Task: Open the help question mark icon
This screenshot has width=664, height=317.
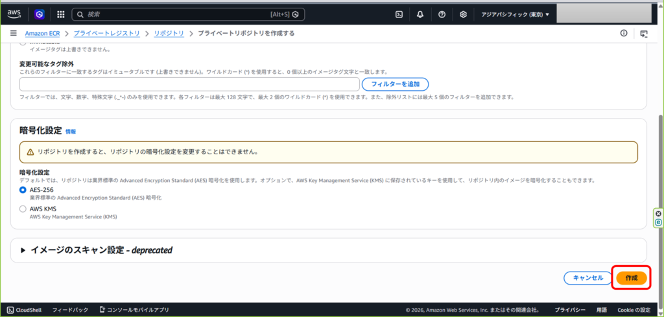Action: tap(442, 14)
